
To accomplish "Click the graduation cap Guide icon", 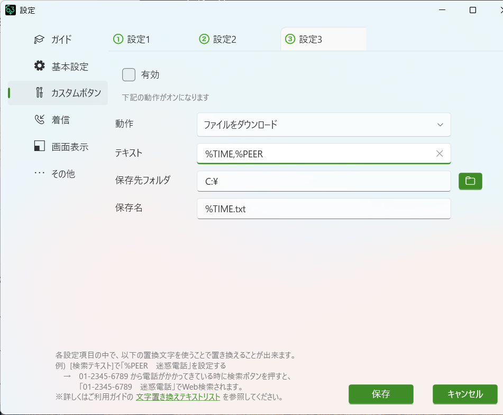I will (x=39, y=40).
